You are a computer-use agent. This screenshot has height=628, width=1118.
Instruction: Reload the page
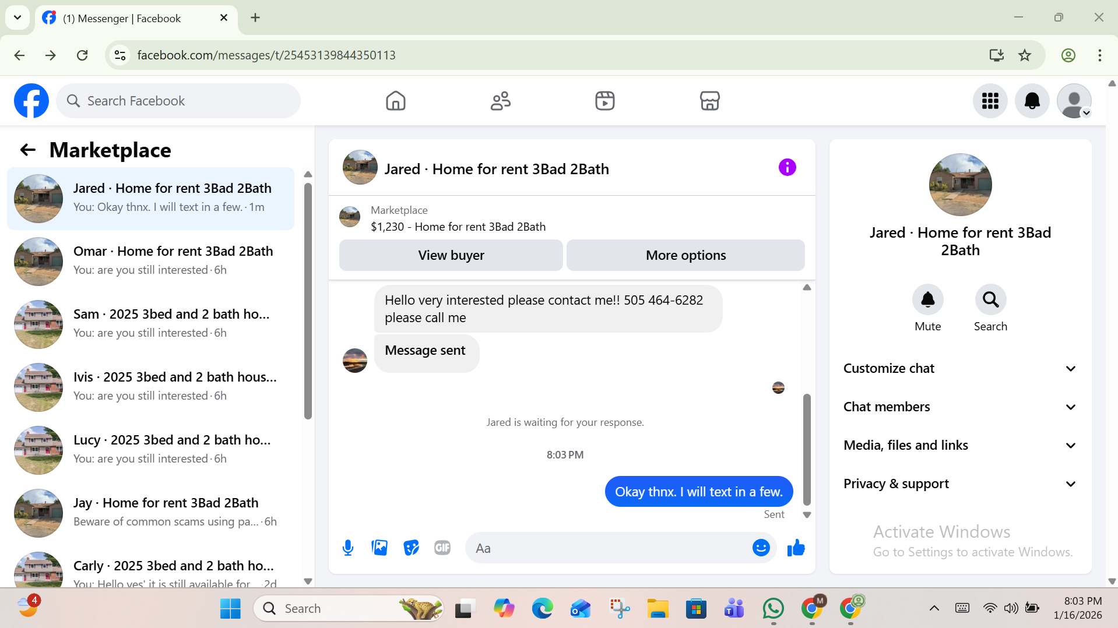[x=82, y=55]
